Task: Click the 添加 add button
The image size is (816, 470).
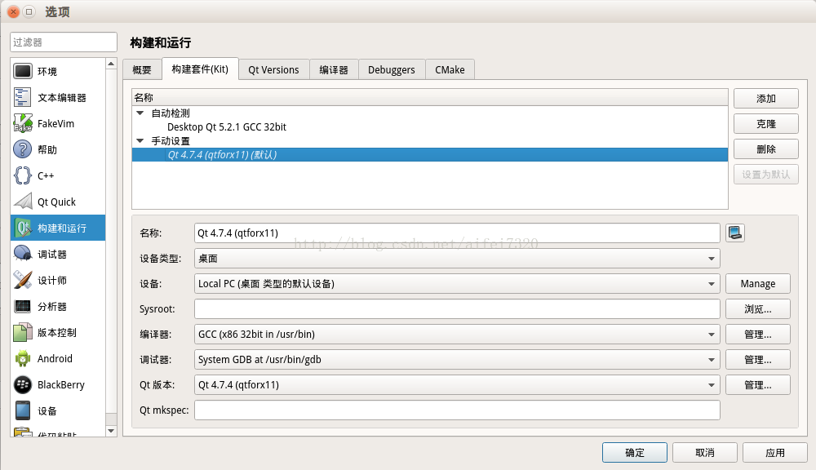Action: click(766, 99)
